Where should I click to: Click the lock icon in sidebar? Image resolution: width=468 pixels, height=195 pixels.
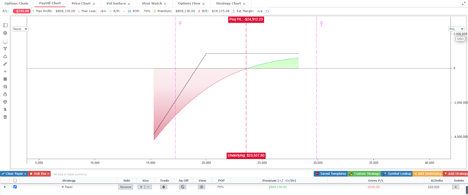pos(5,94)
